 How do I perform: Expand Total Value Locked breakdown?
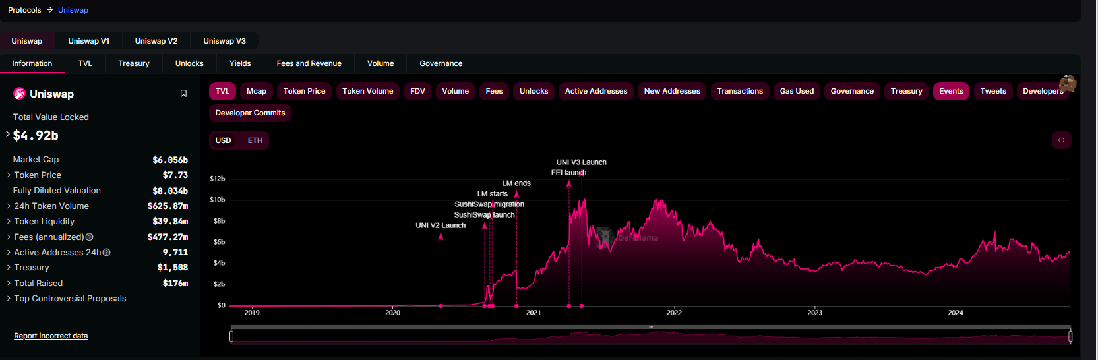coord(8,135)
